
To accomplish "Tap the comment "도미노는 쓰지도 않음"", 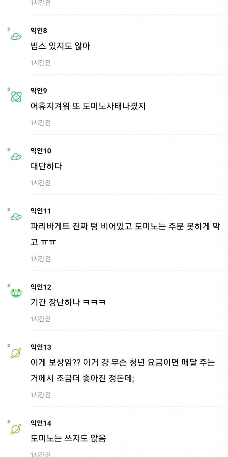I will [x=68, y=439].
